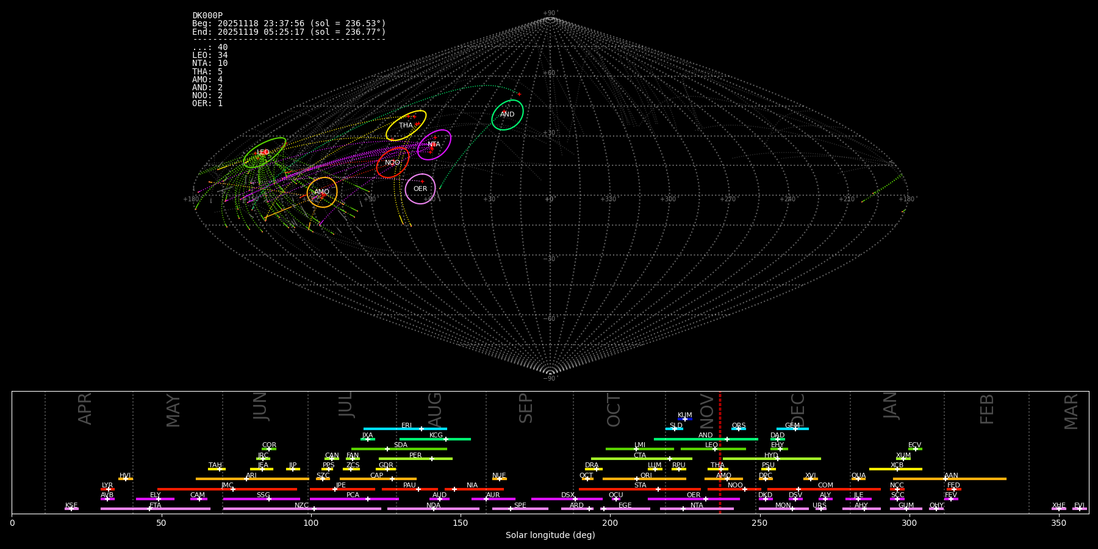Screen dimensions: 1098x549
Task: Select the AUG month label in timeline
Action: (x=435, y=408)
